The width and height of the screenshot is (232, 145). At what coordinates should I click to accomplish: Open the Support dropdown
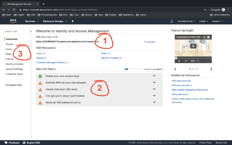click(x=217, y=21)
